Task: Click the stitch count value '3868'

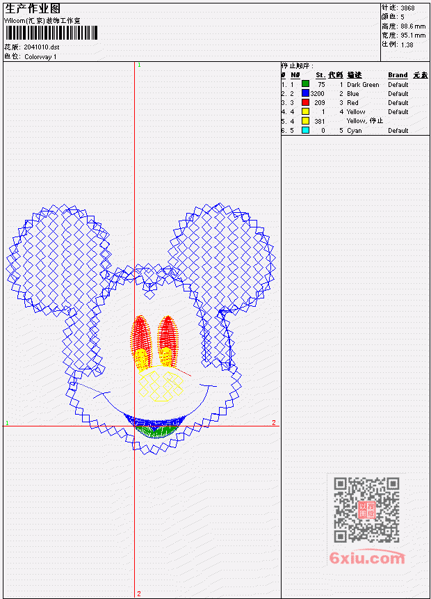Action: (407, 8)
